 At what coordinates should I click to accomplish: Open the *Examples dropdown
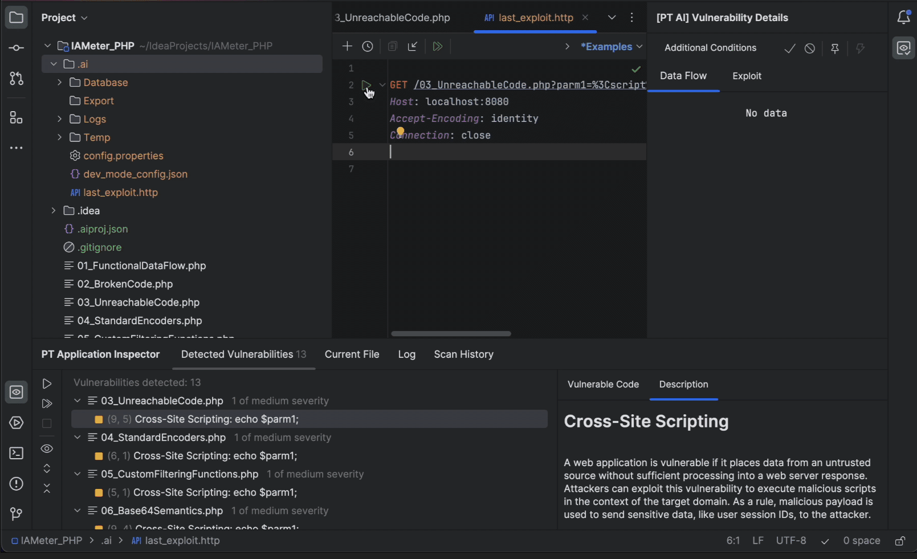click(612, 47)
